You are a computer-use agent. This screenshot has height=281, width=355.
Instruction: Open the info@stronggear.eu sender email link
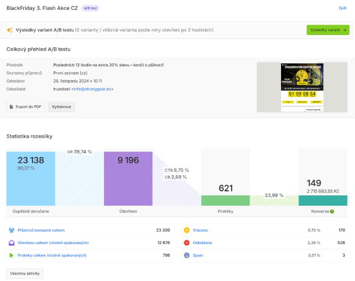point(92,89)
